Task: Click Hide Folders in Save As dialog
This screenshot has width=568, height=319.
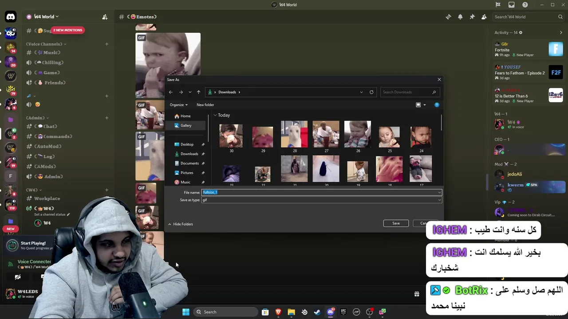Action: (x=181, y=224)
